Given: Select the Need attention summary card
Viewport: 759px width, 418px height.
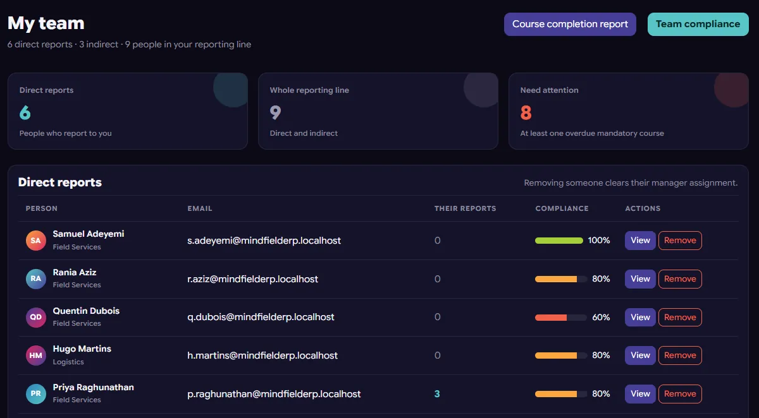Looking at the screenshot, I should coord(629,111).
